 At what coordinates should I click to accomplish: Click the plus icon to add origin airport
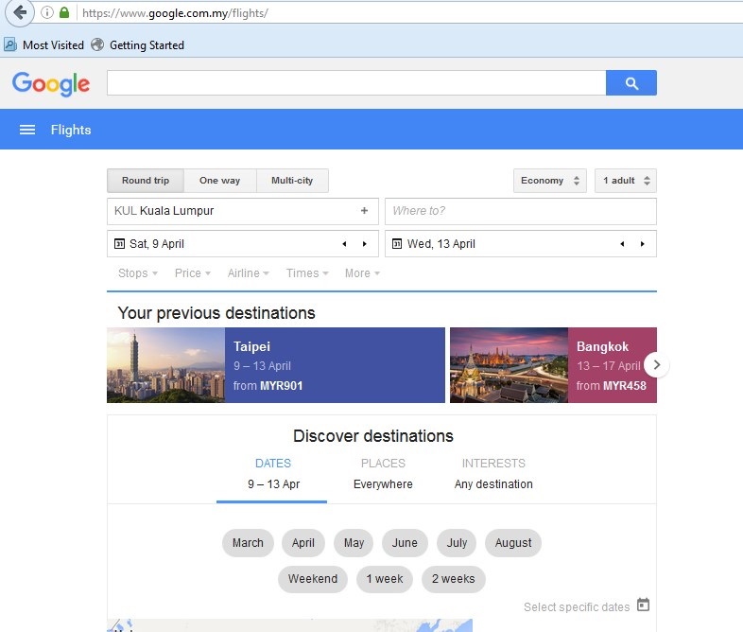pos(364,210)
